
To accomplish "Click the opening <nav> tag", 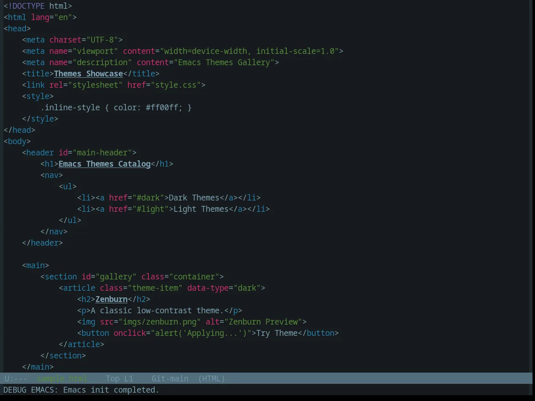I will [51, 175].
